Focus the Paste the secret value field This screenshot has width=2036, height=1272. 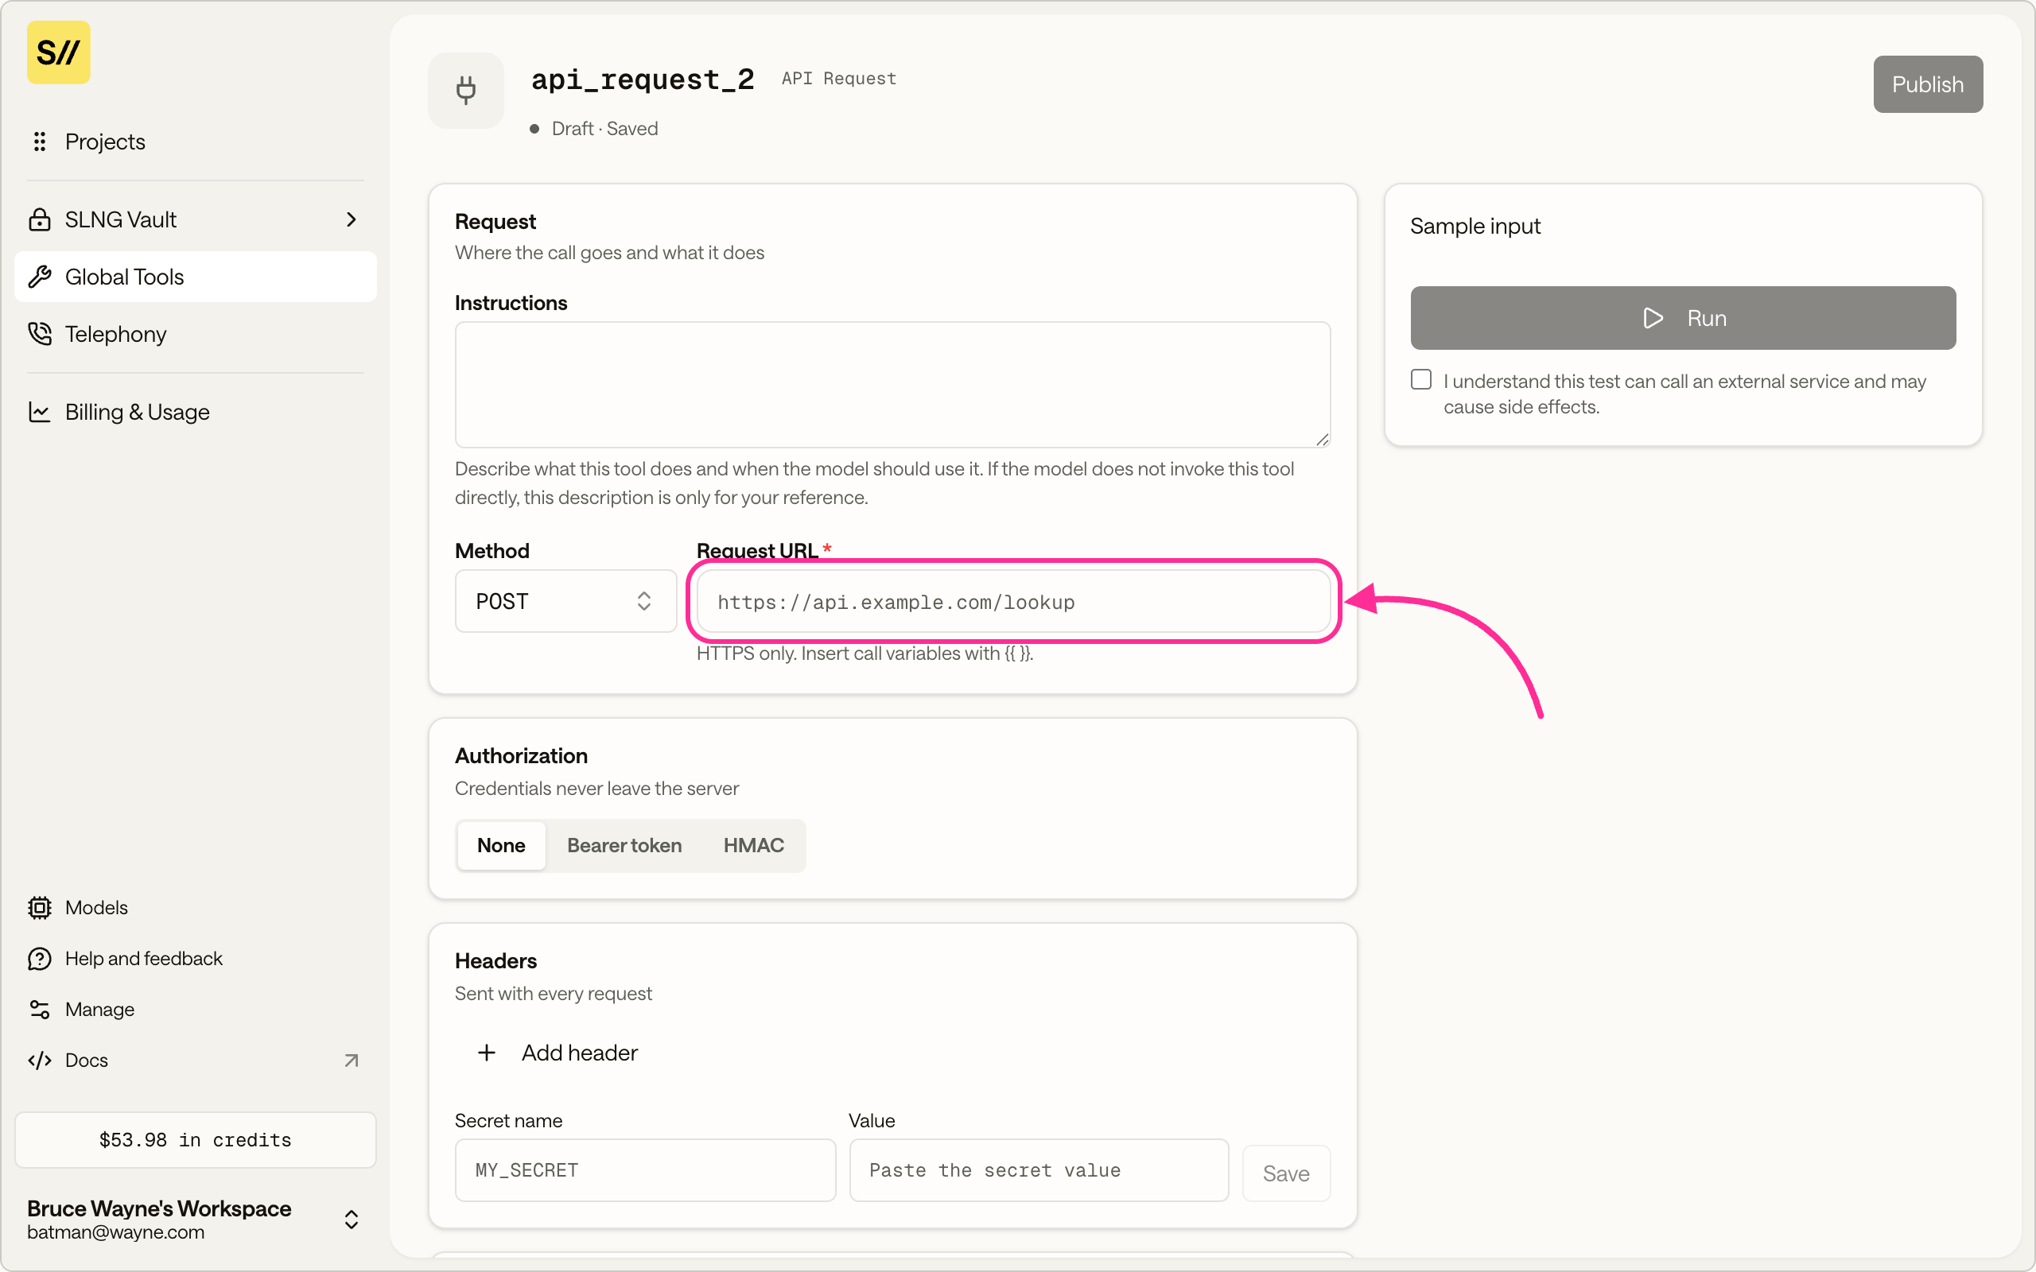[x=1038, y=1170]
